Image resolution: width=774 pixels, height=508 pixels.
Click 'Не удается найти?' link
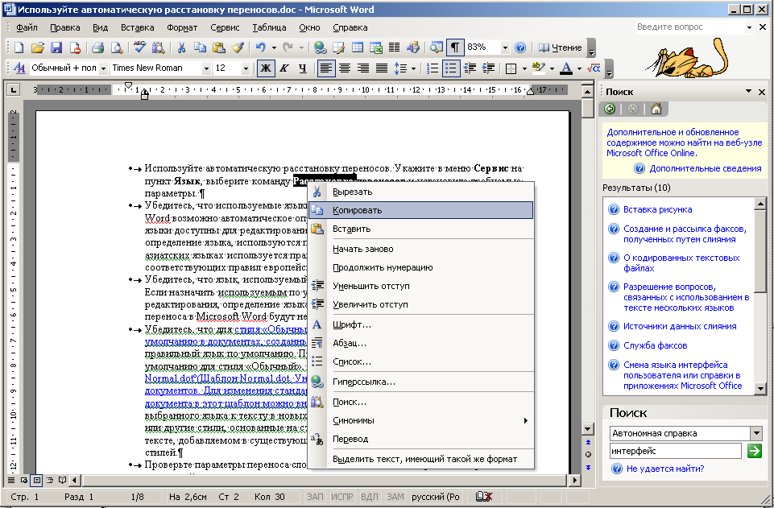click(665, 469)
